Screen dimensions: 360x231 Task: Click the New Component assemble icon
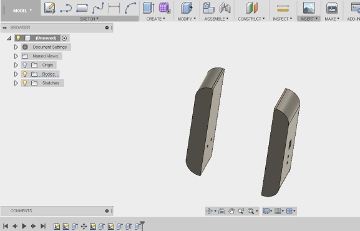pyautogui.click(x=208, y=7)
